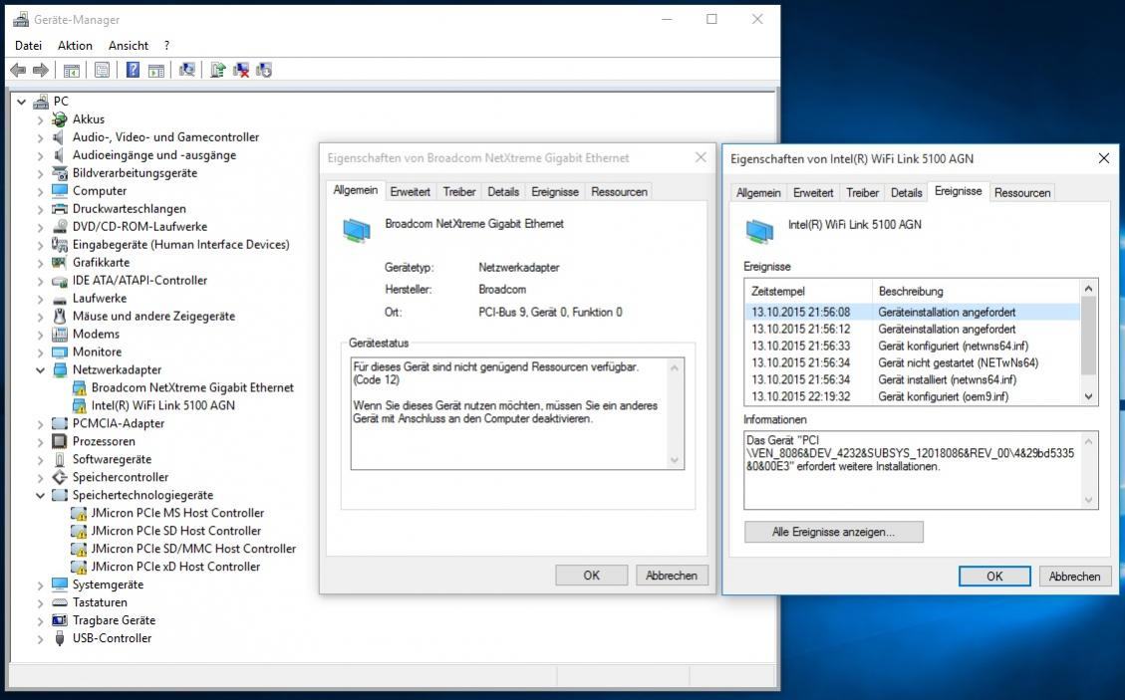
Task: Select the Tastaturen keyboard icon
Action: click(x=60, y=602)
